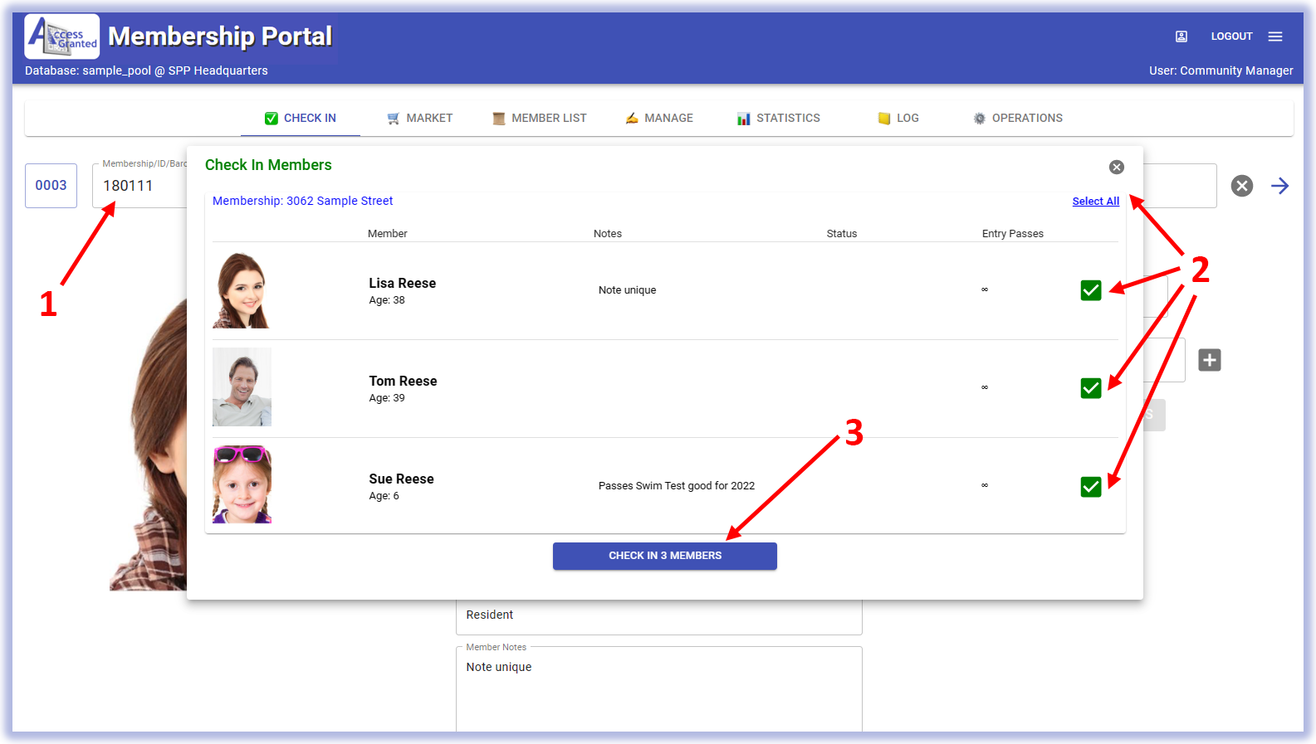Click the Select All link

click(x=1095, y=202)
